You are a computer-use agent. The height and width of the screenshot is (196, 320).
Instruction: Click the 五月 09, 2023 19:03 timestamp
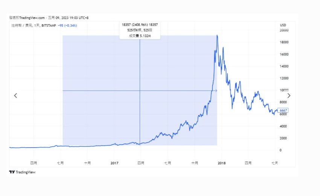click(x=68, y=18)
